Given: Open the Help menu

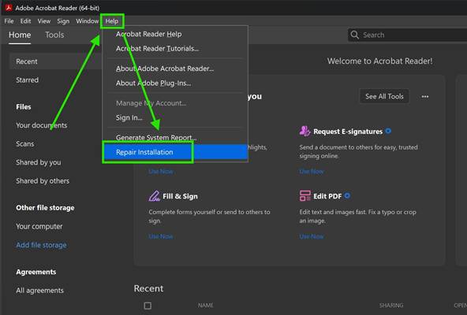Looking at the screenshot, I should tap(112, 21).
